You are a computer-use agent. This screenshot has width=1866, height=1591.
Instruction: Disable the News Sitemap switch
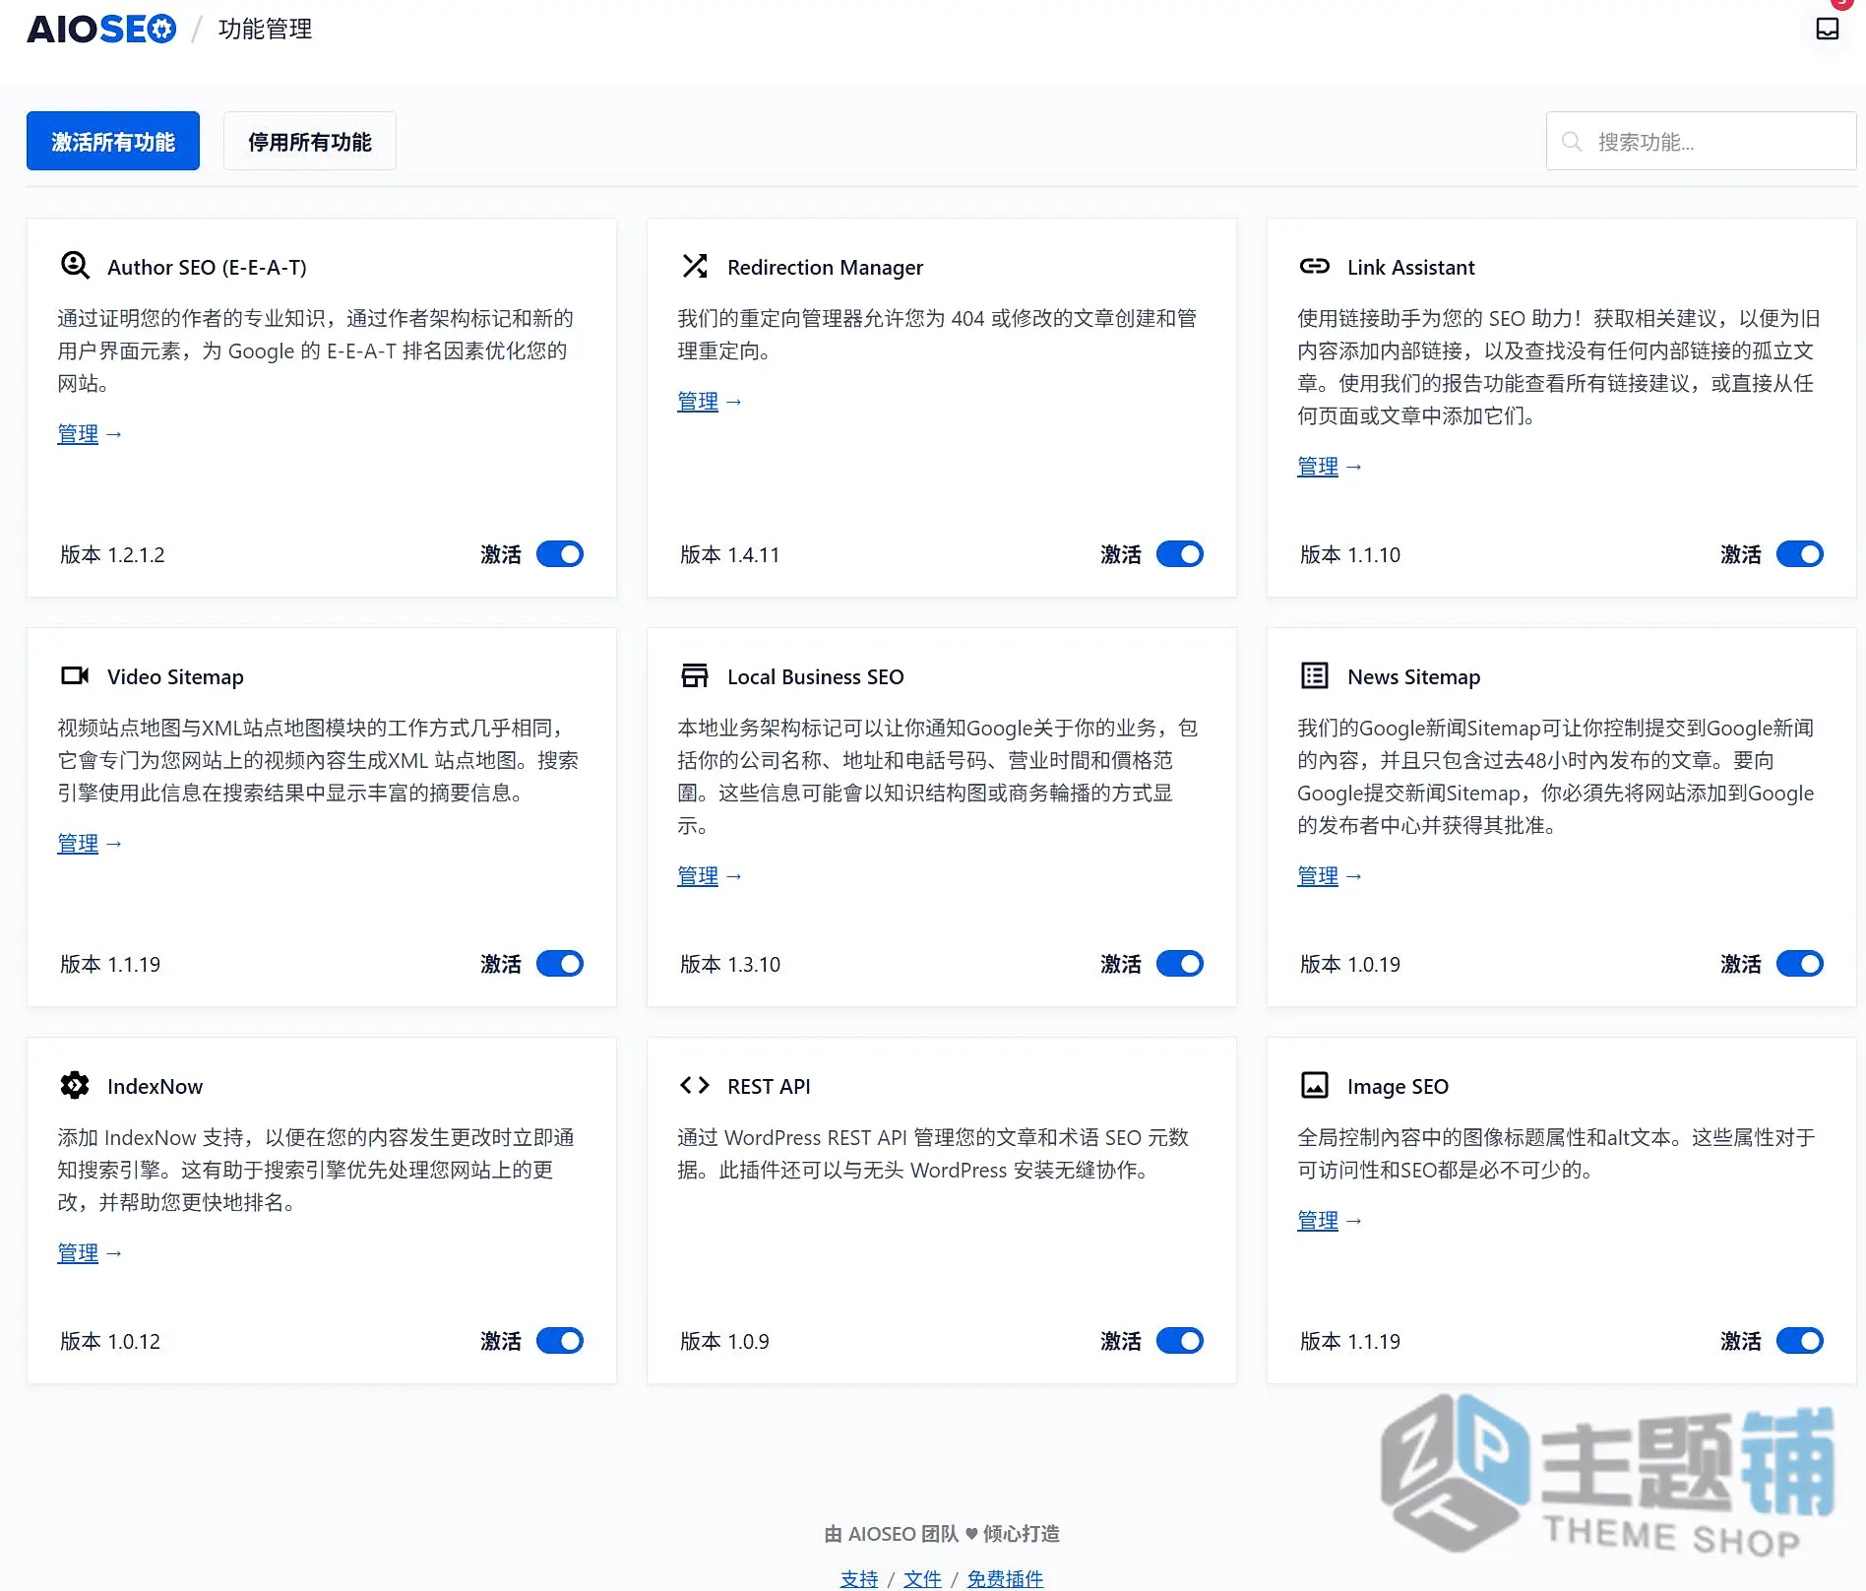pyautogui.click(x=1800, y=964)
